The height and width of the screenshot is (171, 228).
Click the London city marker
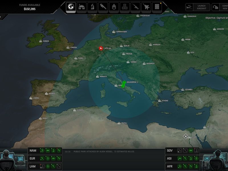[68, 47]
